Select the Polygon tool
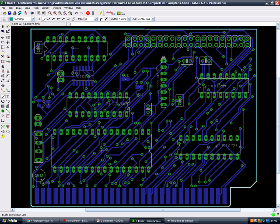Image resolution: width=280 pixels, height=224 pixels. pos(8,106)
